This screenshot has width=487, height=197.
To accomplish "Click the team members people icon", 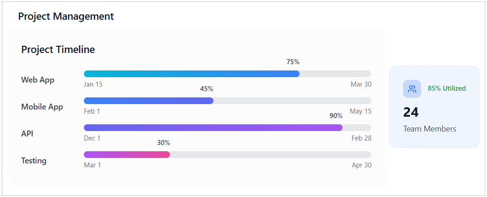I will click(412, 89).
